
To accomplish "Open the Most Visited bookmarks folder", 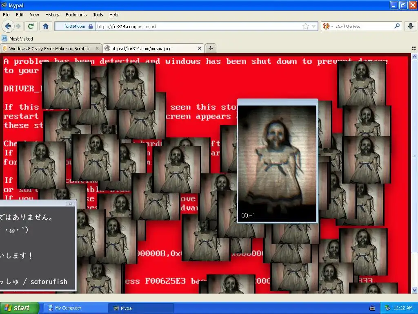I will tap(17, 39).
